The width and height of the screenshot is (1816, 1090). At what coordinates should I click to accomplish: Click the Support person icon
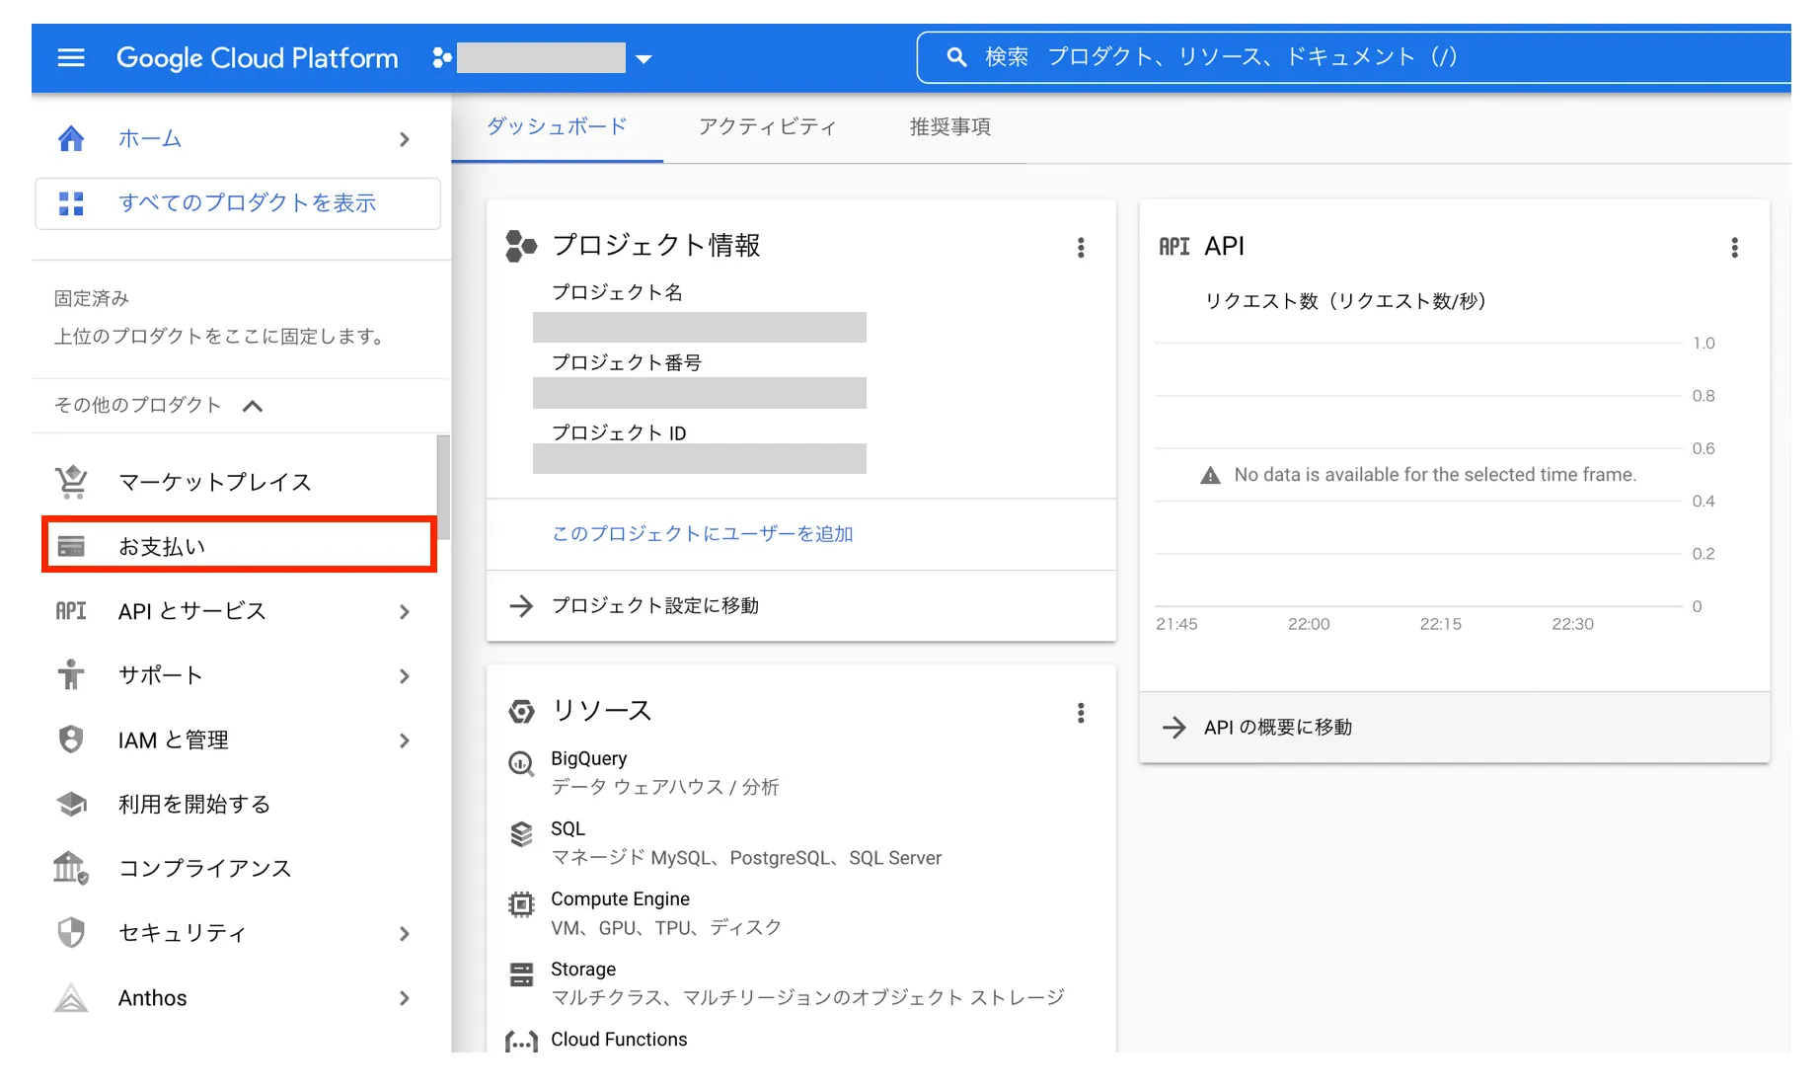[71, 675]
